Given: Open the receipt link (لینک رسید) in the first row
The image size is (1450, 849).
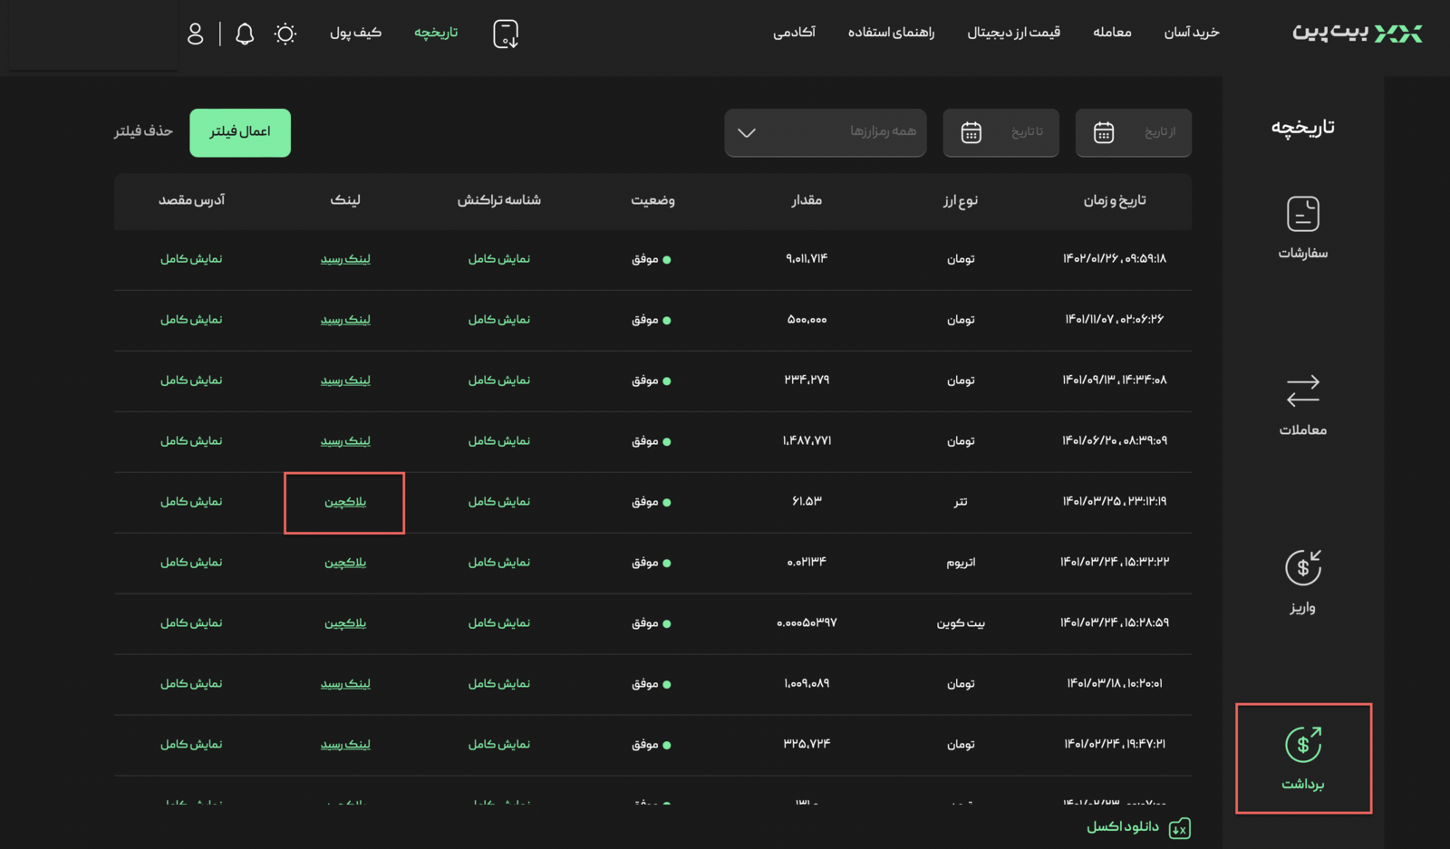Looking at the screenshot, I should 345,259.
